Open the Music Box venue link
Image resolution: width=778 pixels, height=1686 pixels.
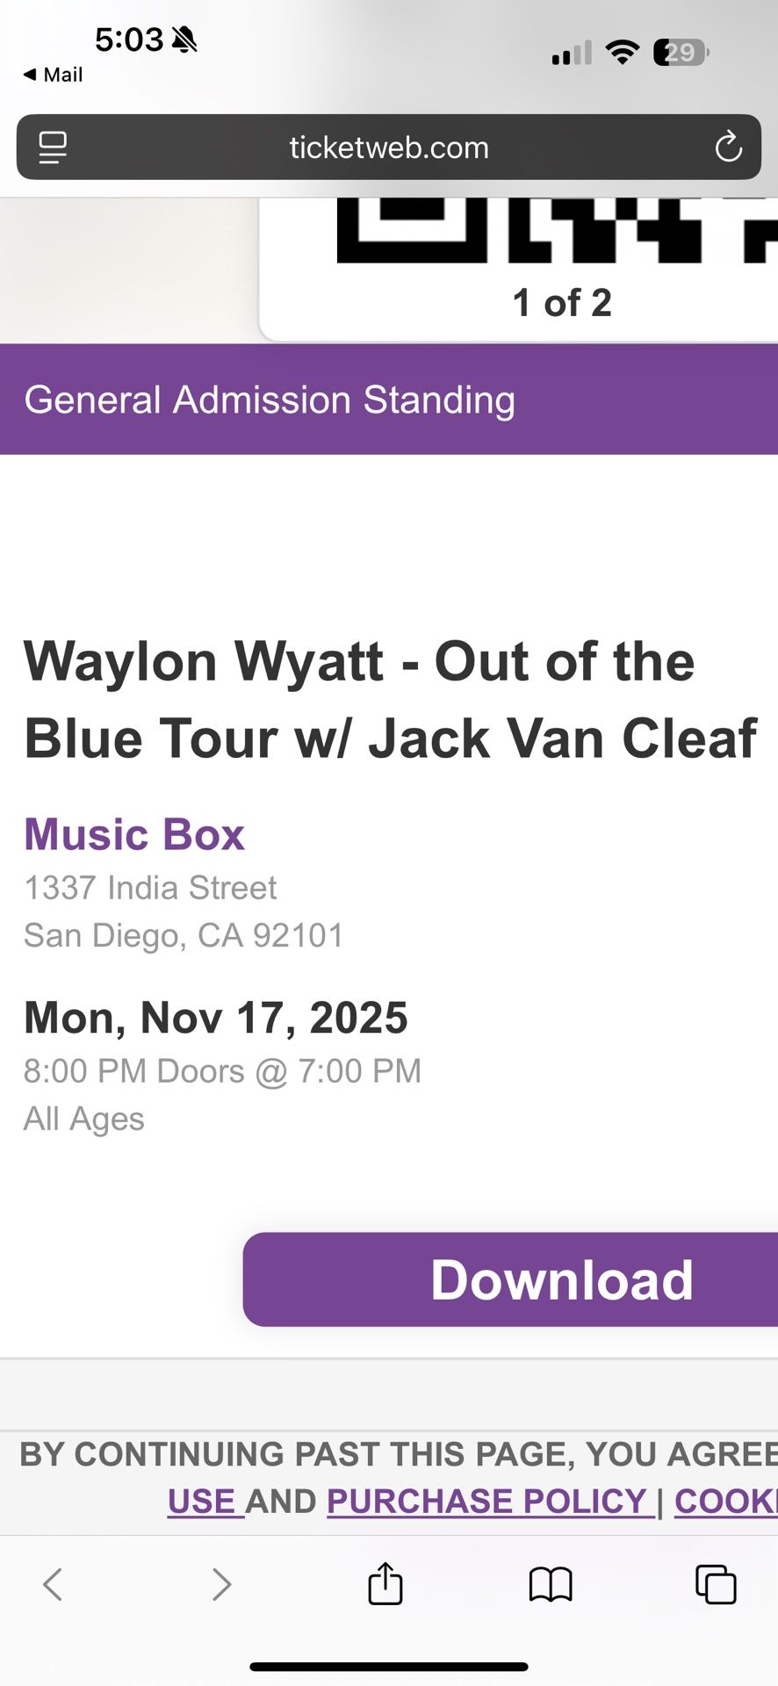tap(133, 834)
